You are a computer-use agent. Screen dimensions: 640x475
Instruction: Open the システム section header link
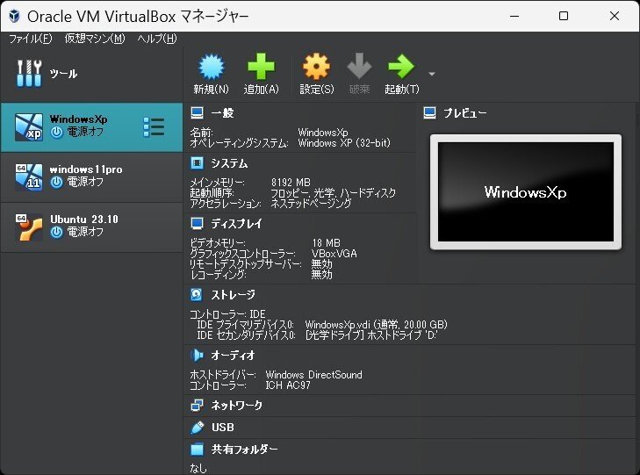(229, 163)
